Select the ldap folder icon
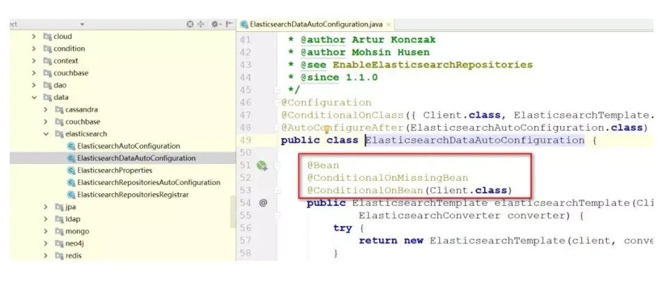 [59, 219]
